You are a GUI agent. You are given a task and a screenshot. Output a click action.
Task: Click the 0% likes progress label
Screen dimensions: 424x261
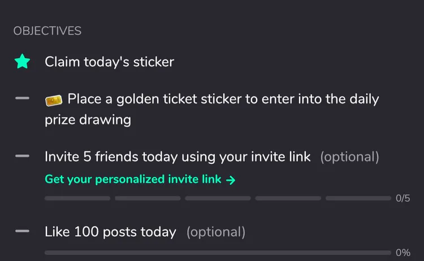403,253
